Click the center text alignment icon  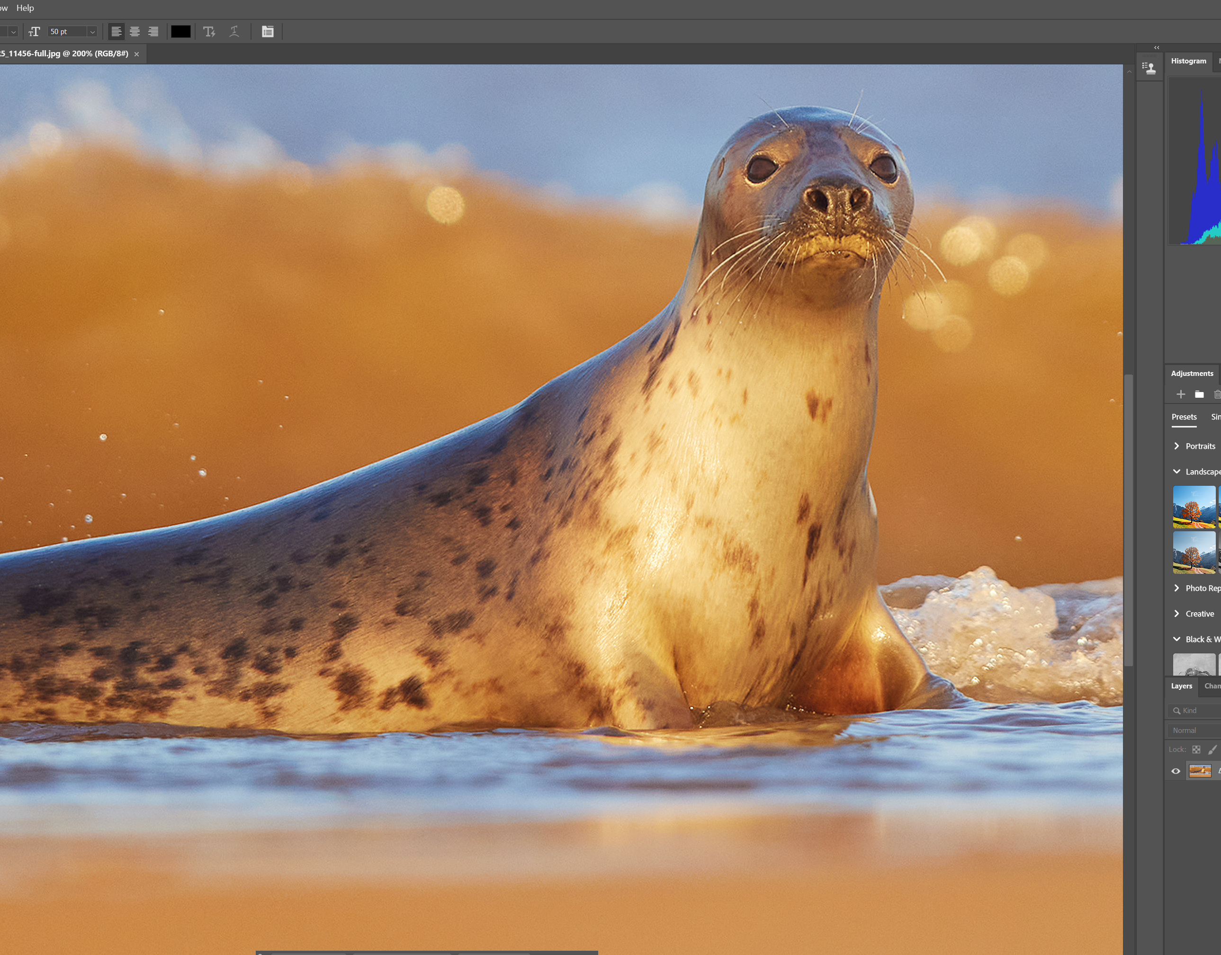134,32
